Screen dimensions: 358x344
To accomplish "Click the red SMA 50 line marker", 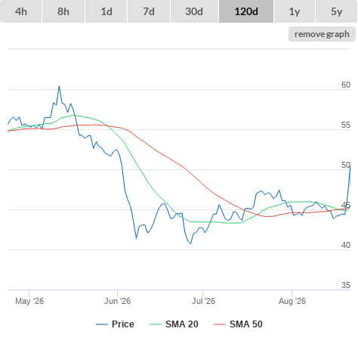I will tap(220, 324).
